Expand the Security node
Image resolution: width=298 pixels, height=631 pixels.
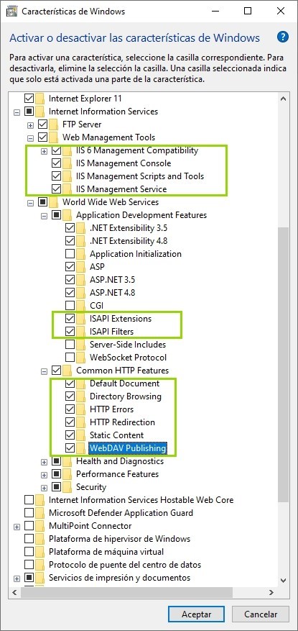45,487
